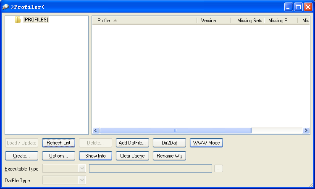This screenshot has width=315, height=189.
Task: Click the horizontal scrollbar left arrow
Action: click(96, 131)
